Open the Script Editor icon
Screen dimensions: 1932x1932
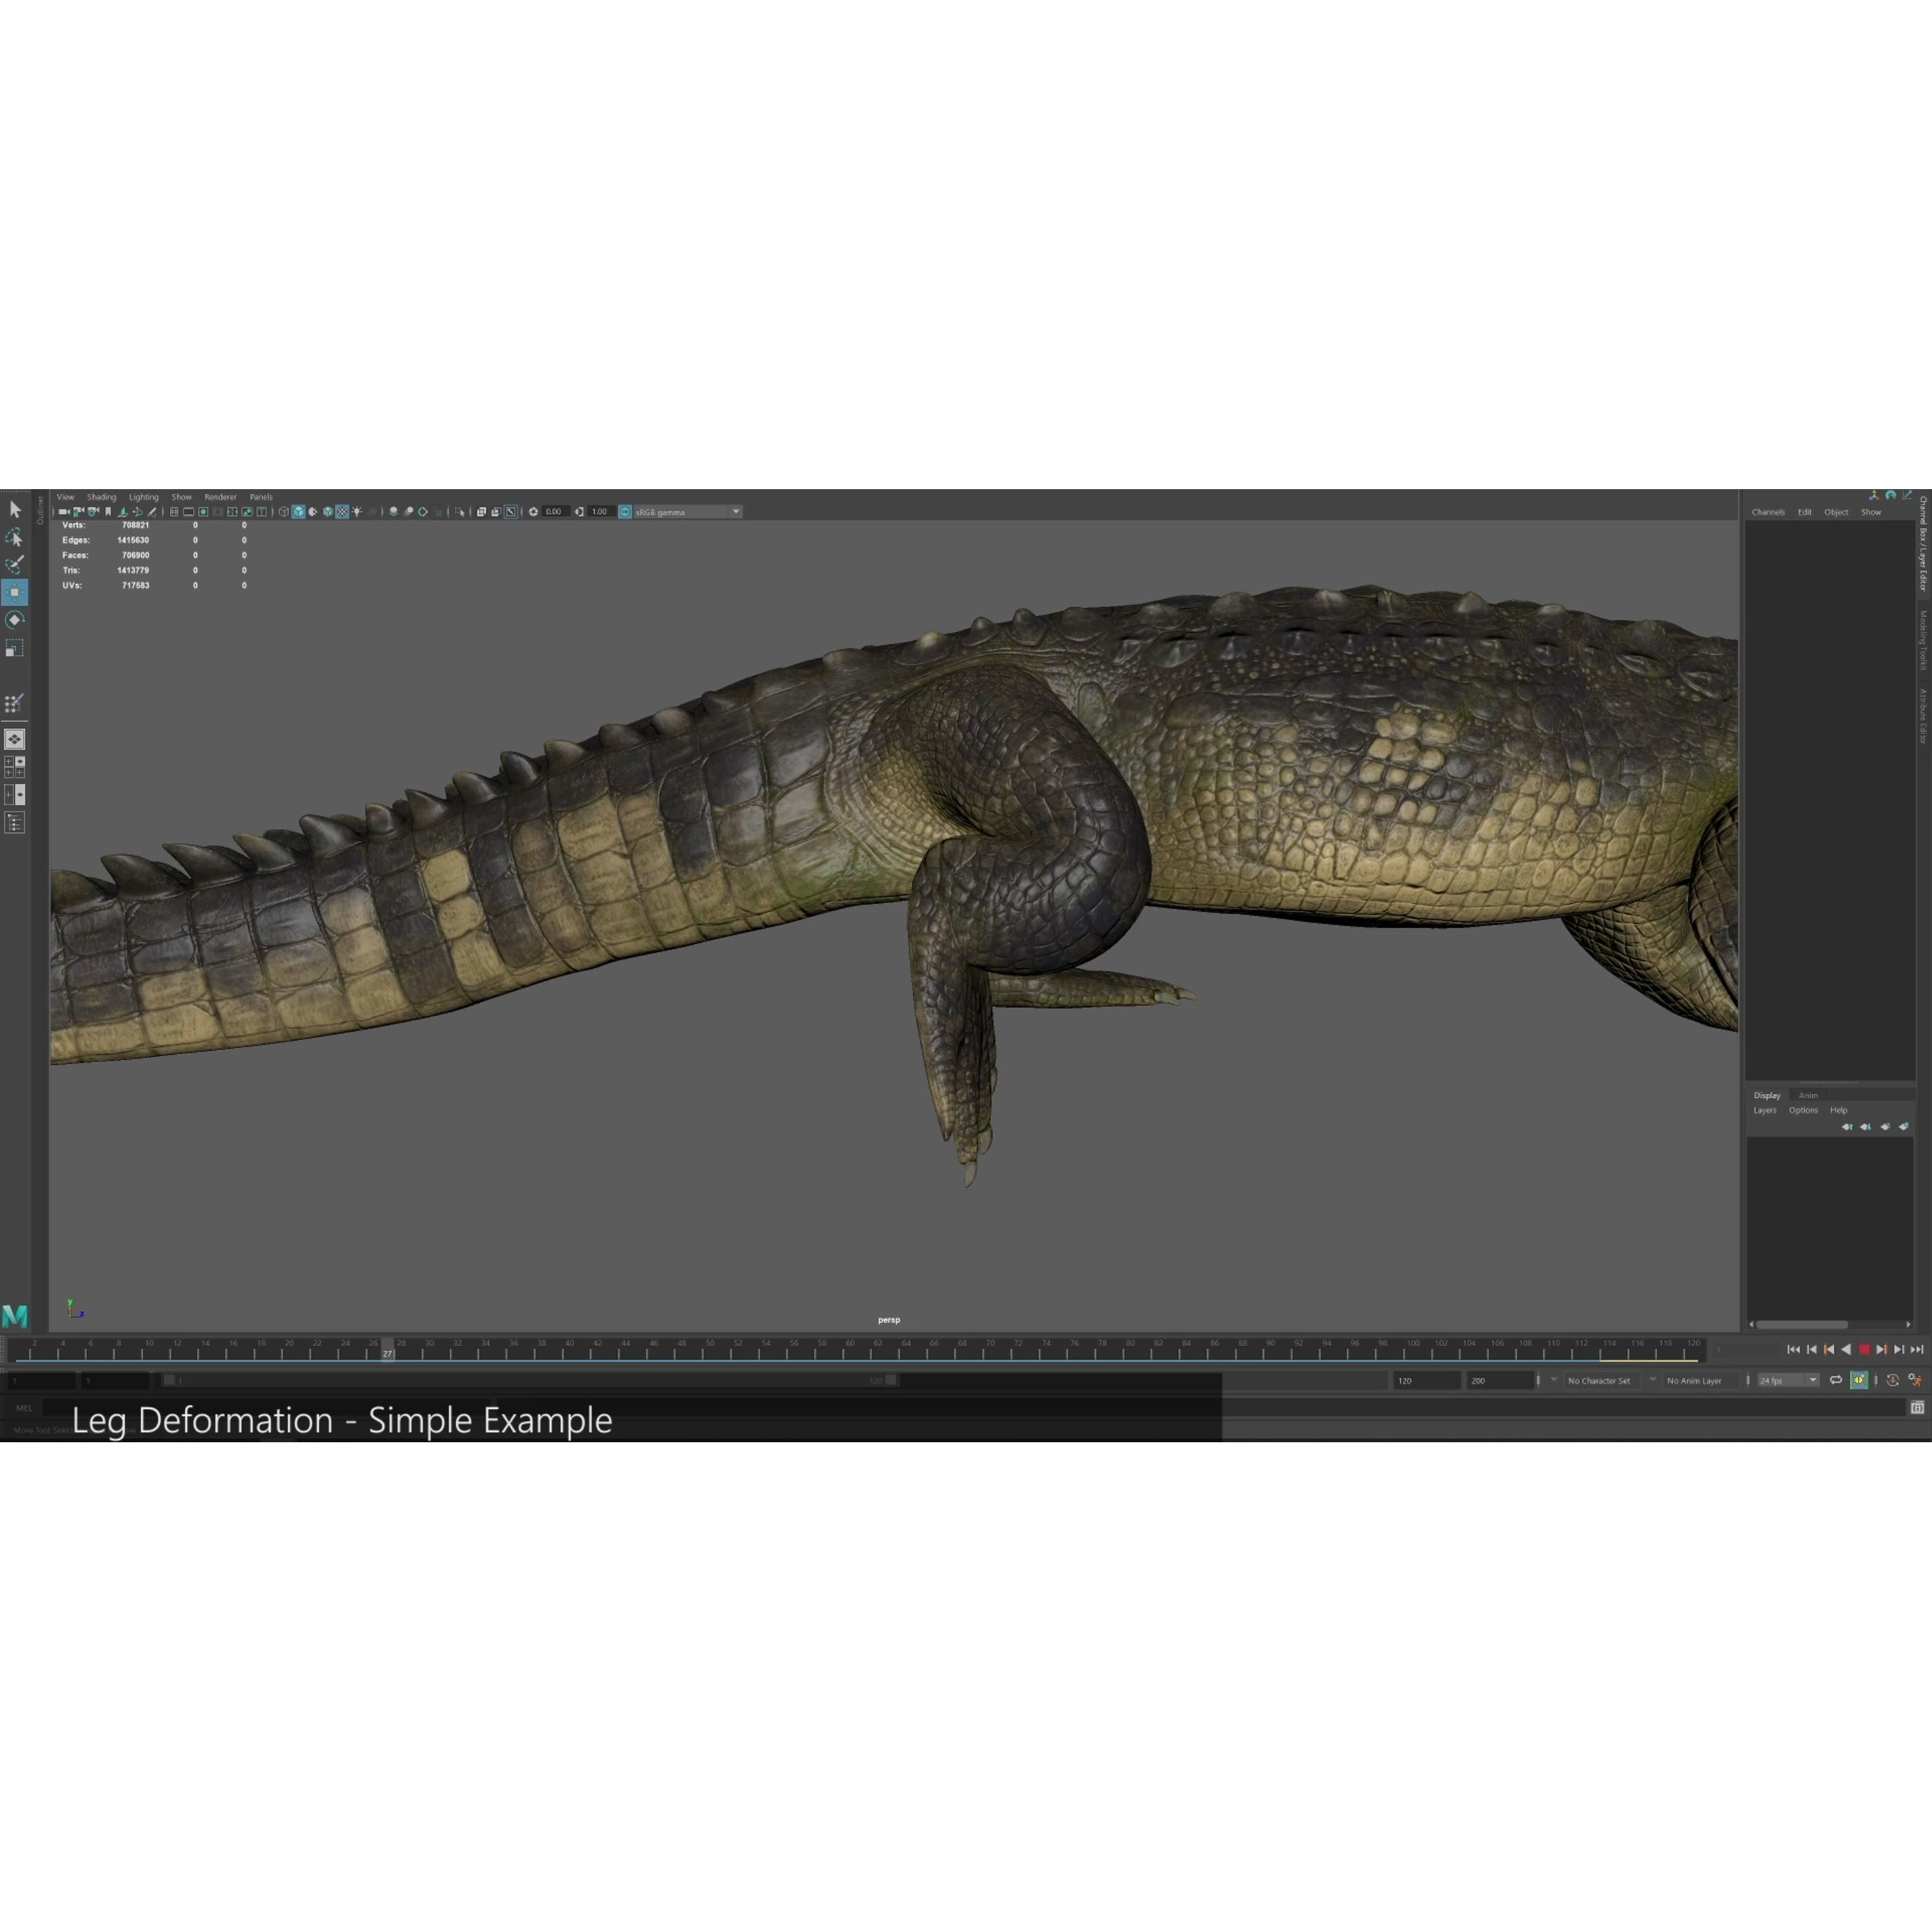[1917, 1408]
